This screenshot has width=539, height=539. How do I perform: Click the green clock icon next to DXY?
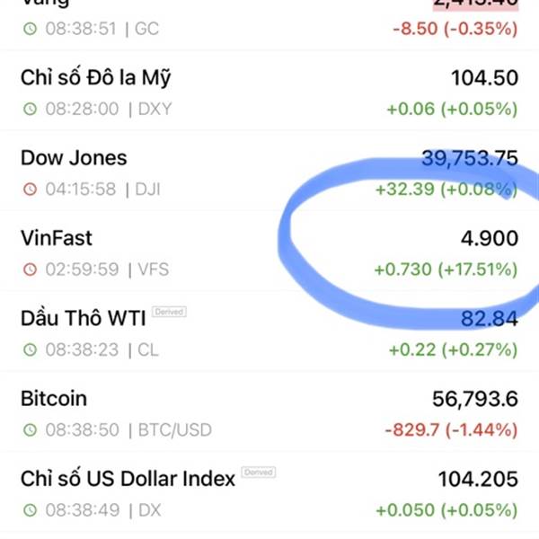[30, 109]
